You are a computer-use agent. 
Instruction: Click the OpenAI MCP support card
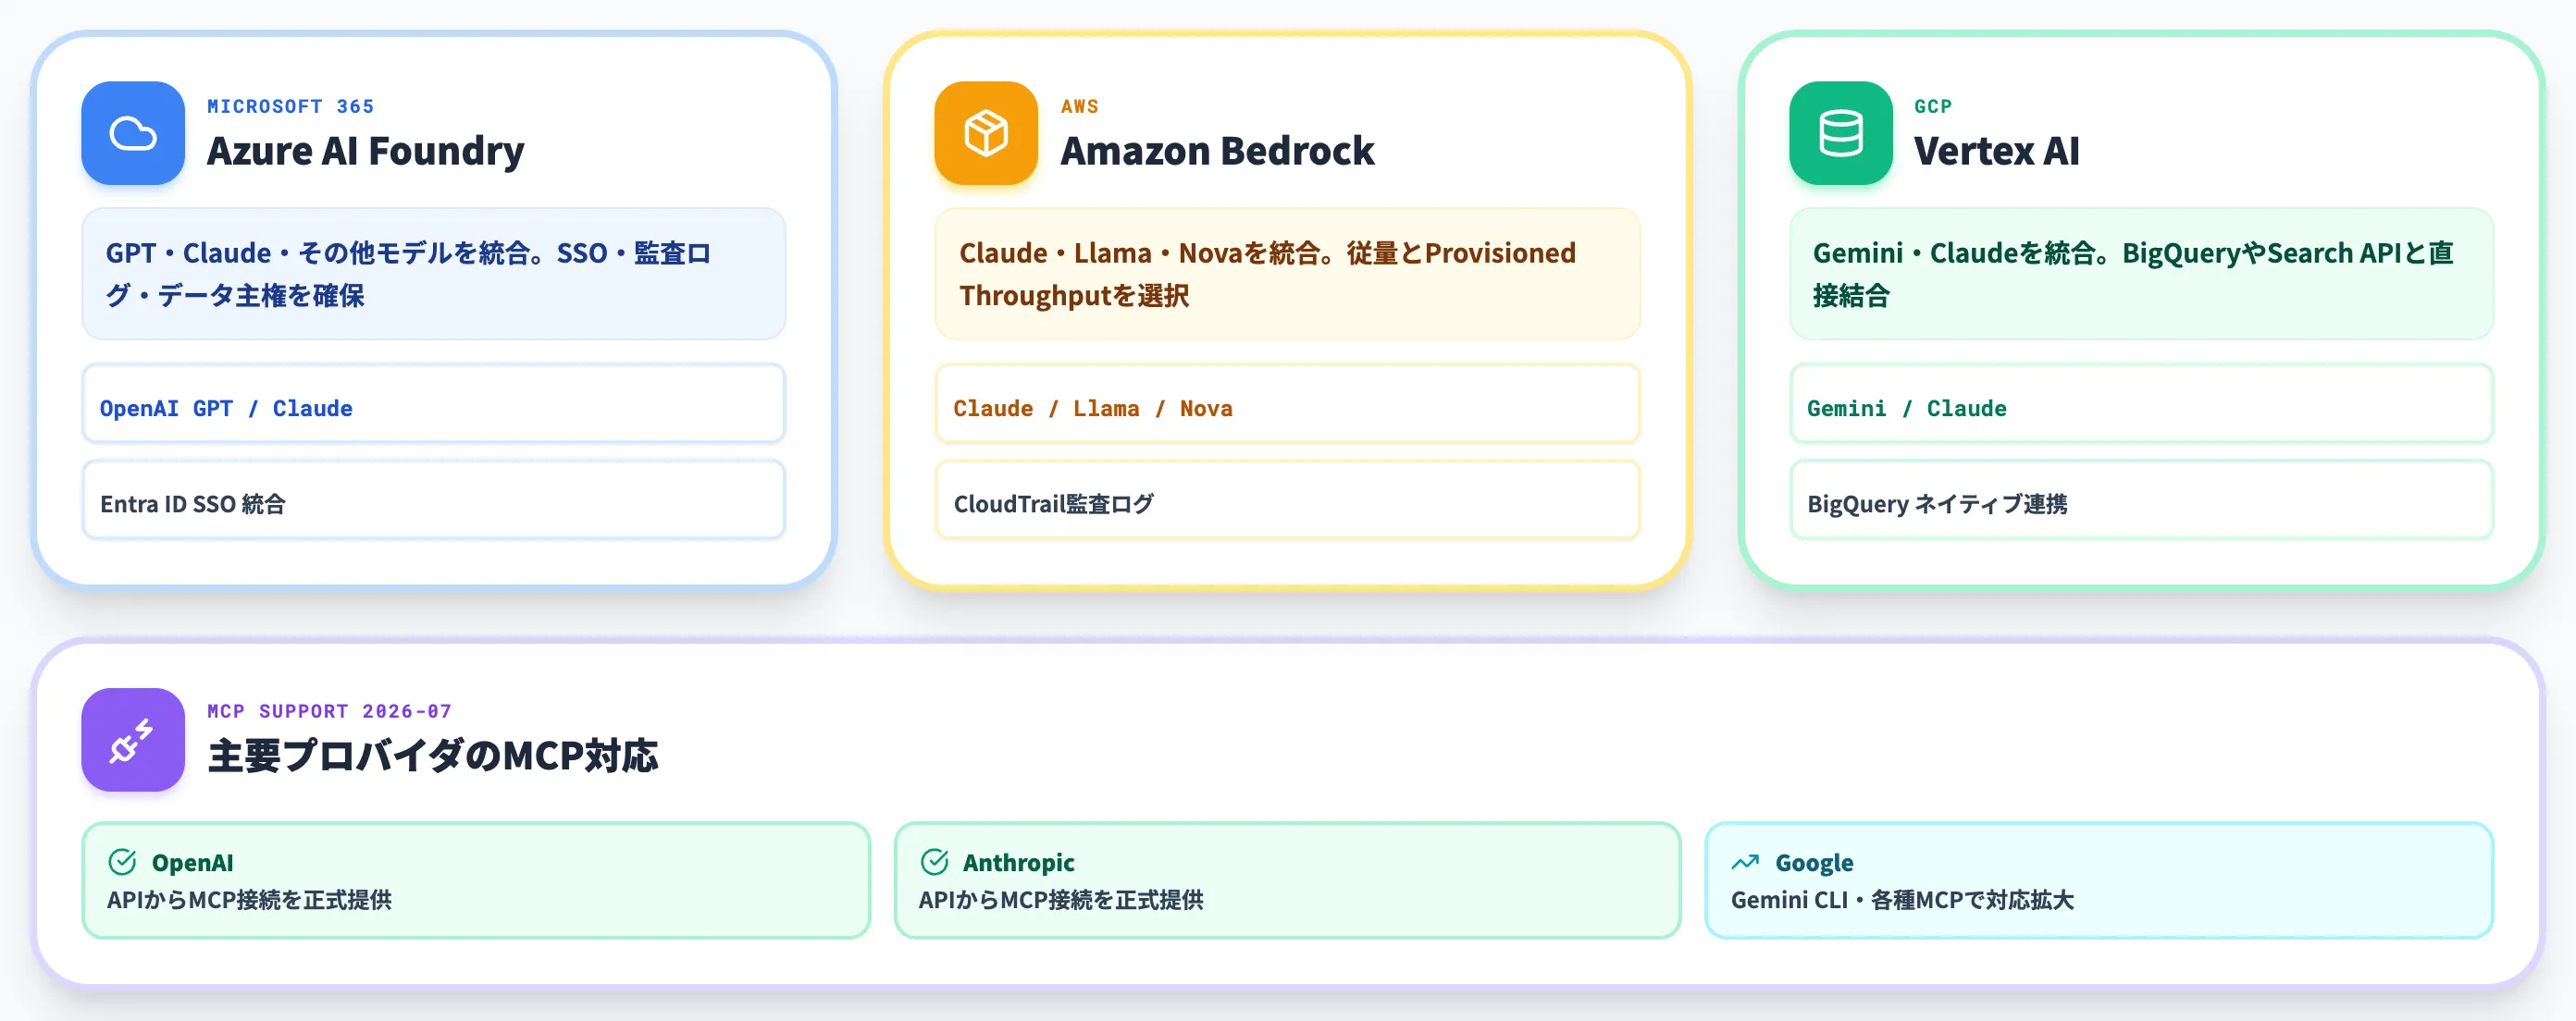(x=476, y=880)
